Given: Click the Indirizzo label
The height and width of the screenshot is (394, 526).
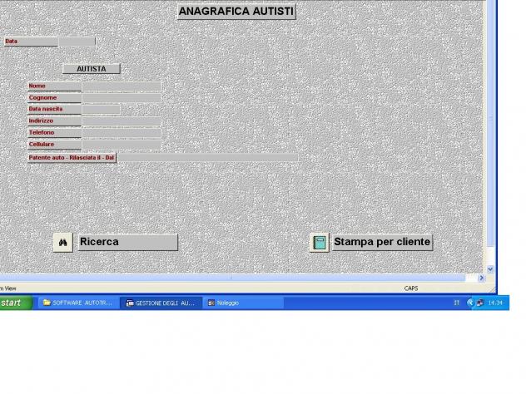Looking at the screenshot, I should 54,121.
